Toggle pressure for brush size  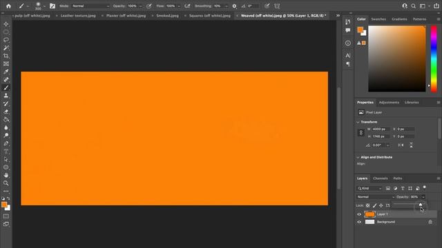[267, 6]
